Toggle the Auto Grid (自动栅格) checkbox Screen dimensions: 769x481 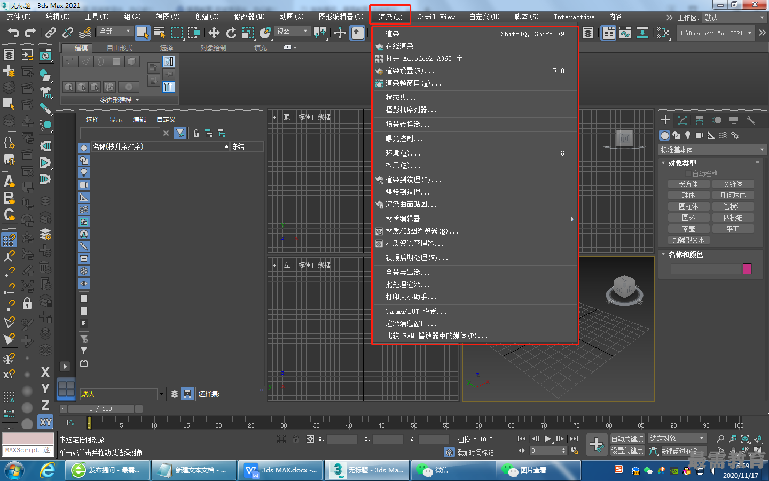(x=688, y=174)
